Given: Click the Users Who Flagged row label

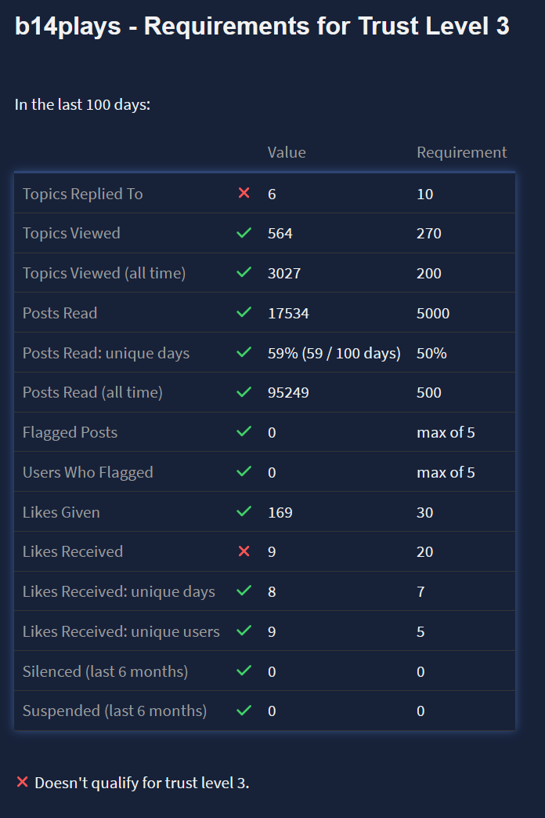Looking at the screenshot, I should (88, 472).
